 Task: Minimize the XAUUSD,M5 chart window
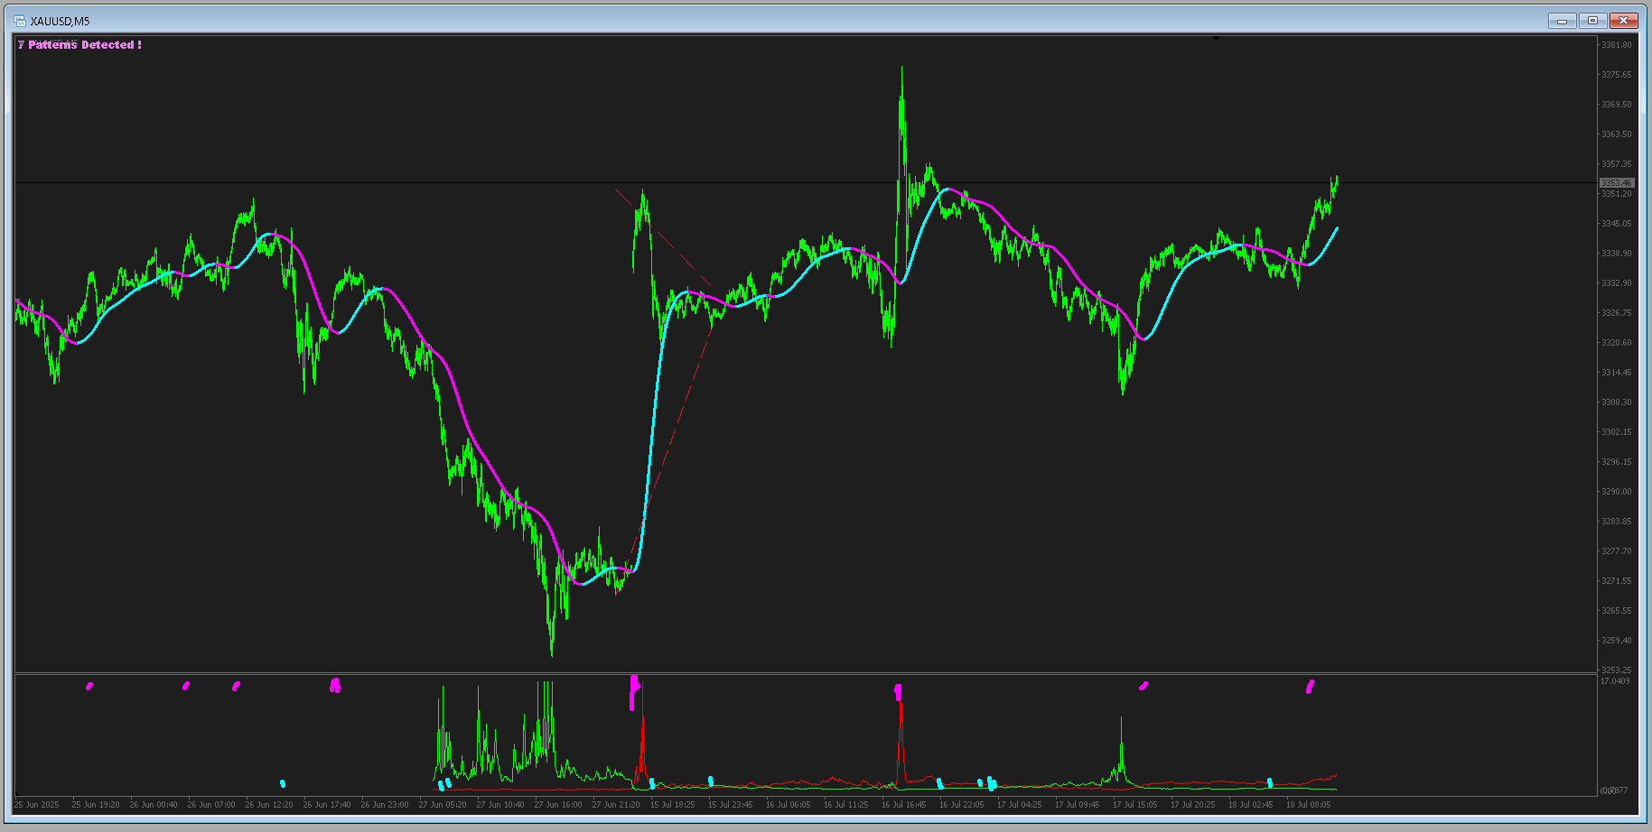1562,21
